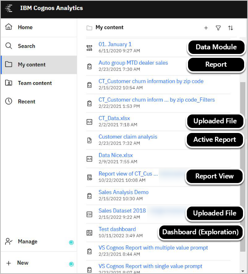Image resolution: width=248 pixels, height=274 pixels.
Task: Click the teal indicator dot beside New
Action: tap(72, 264)
